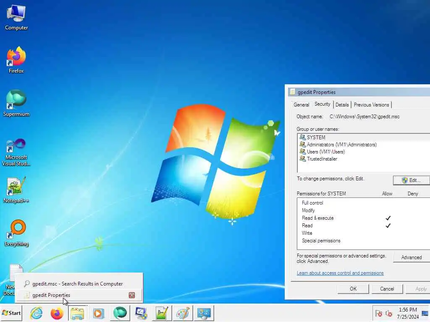Open Windows Explorer taskbar button
Image resolution: width=430 pixels, height=322 pixels.
pyautogui.click(x=78, y=313)
